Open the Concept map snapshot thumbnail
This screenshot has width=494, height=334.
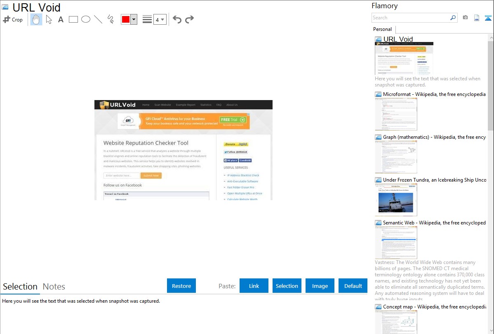[x=396, y=322]
